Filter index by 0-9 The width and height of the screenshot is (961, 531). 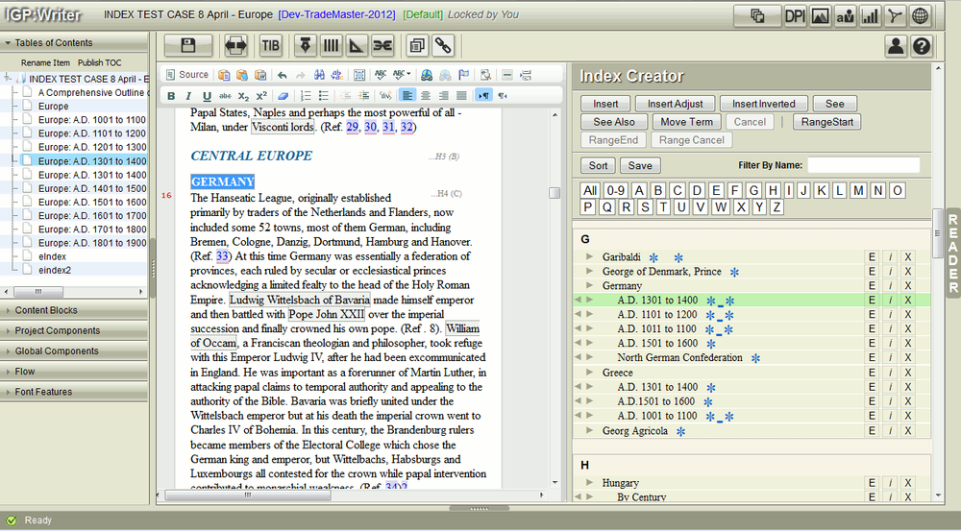[615, 190]
